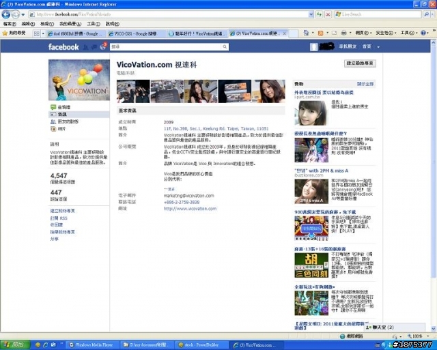Open the Quick Tabs grid icon
The image size is (437, 350).
(x=36, y=33)
